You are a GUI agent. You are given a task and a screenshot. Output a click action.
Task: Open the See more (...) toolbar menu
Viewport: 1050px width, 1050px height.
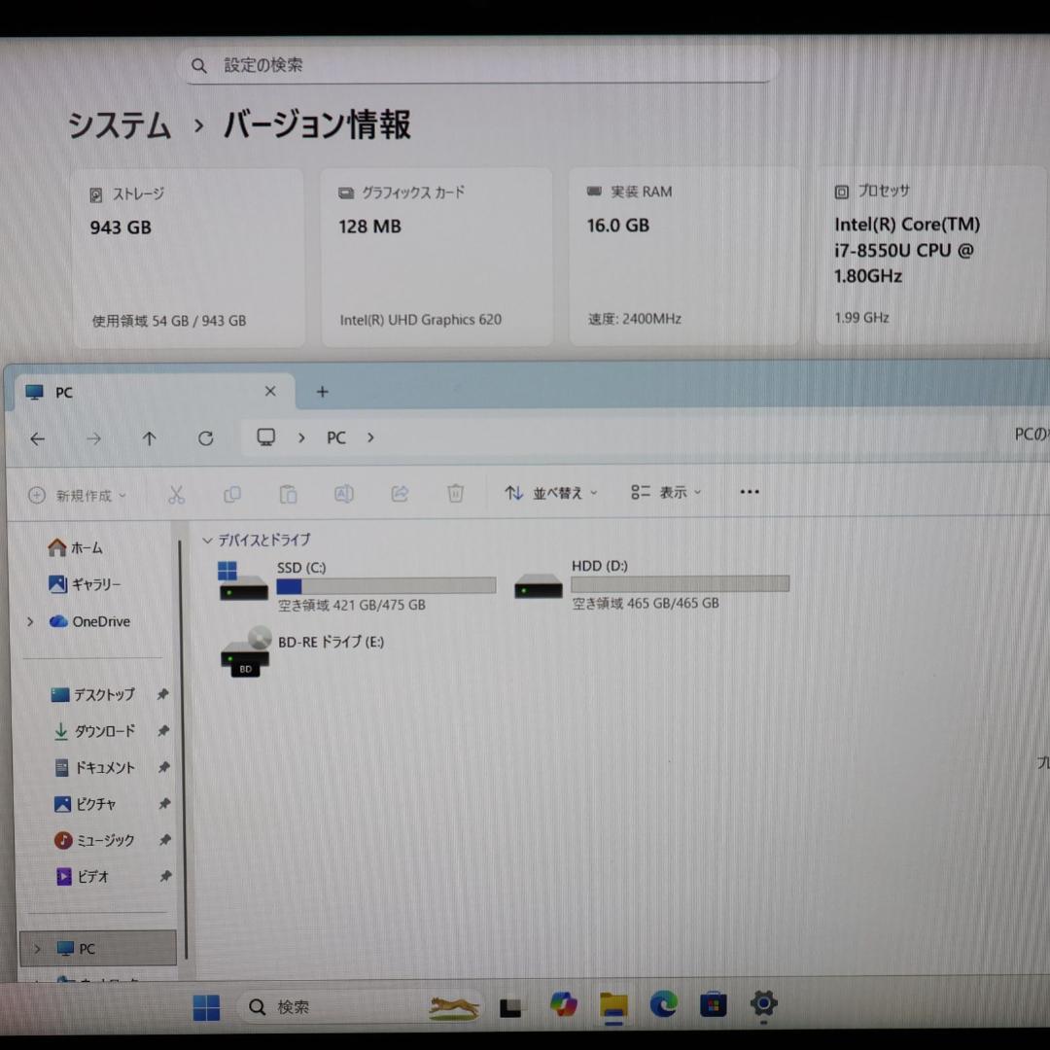tap(749, 493)
